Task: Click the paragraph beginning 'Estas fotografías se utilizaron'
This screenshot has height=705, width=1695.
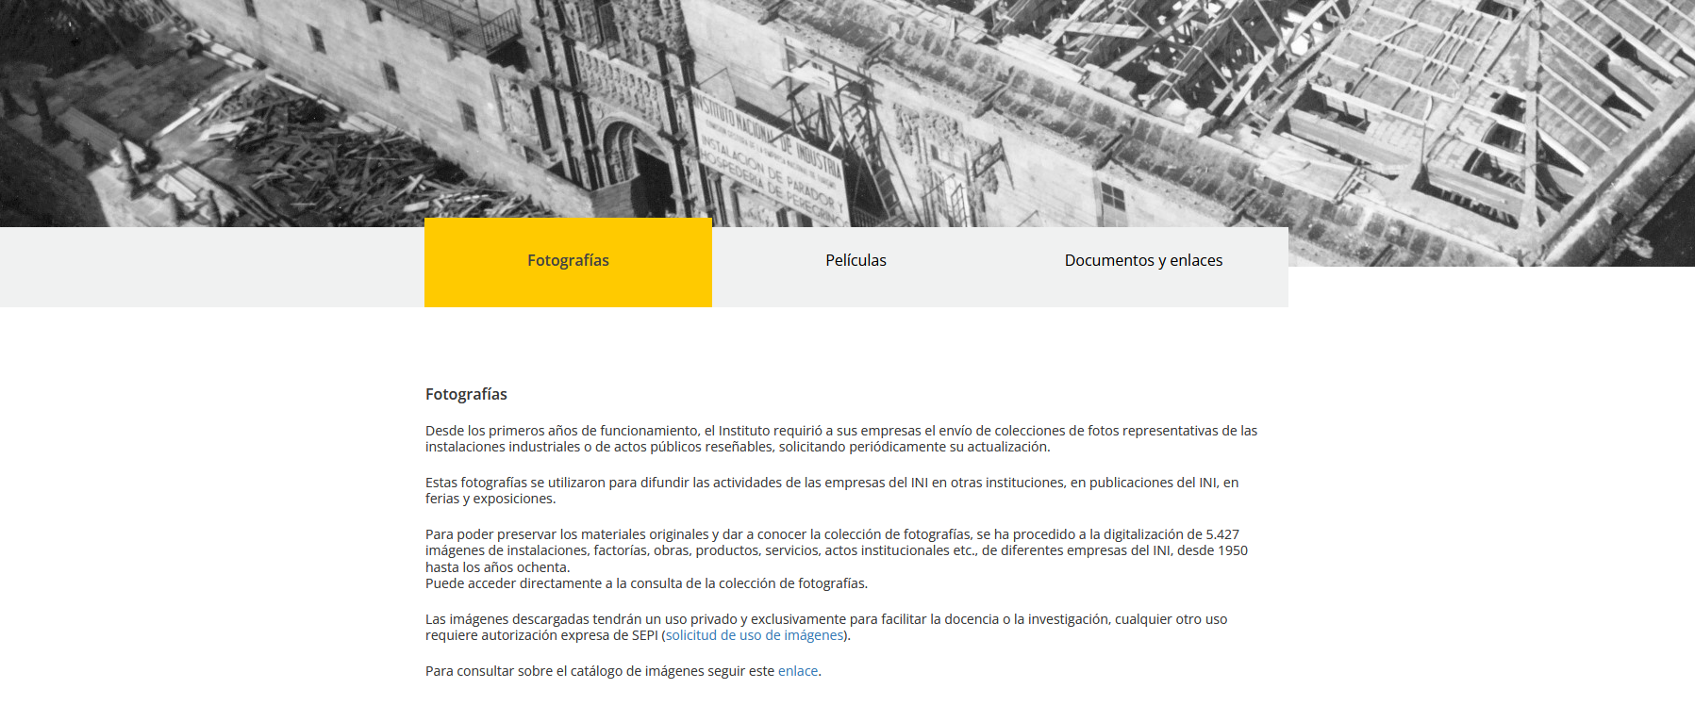Action: pos(830,491)
